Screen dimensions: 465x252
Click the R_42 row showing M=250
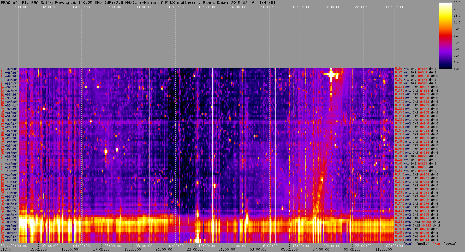417,233
